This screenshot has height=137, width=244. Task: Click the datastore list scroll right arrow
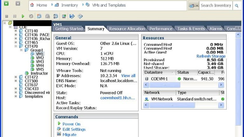(221, 85)
